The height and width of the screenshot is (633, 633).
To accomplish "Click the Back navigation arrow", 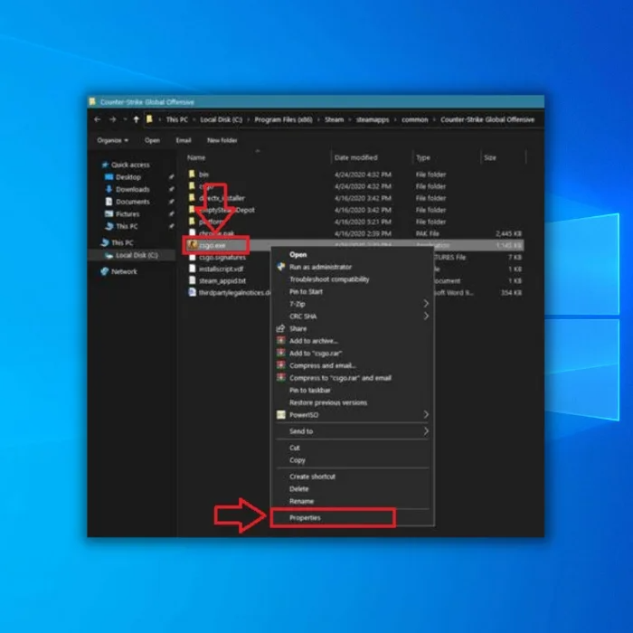I will [97, 119].
